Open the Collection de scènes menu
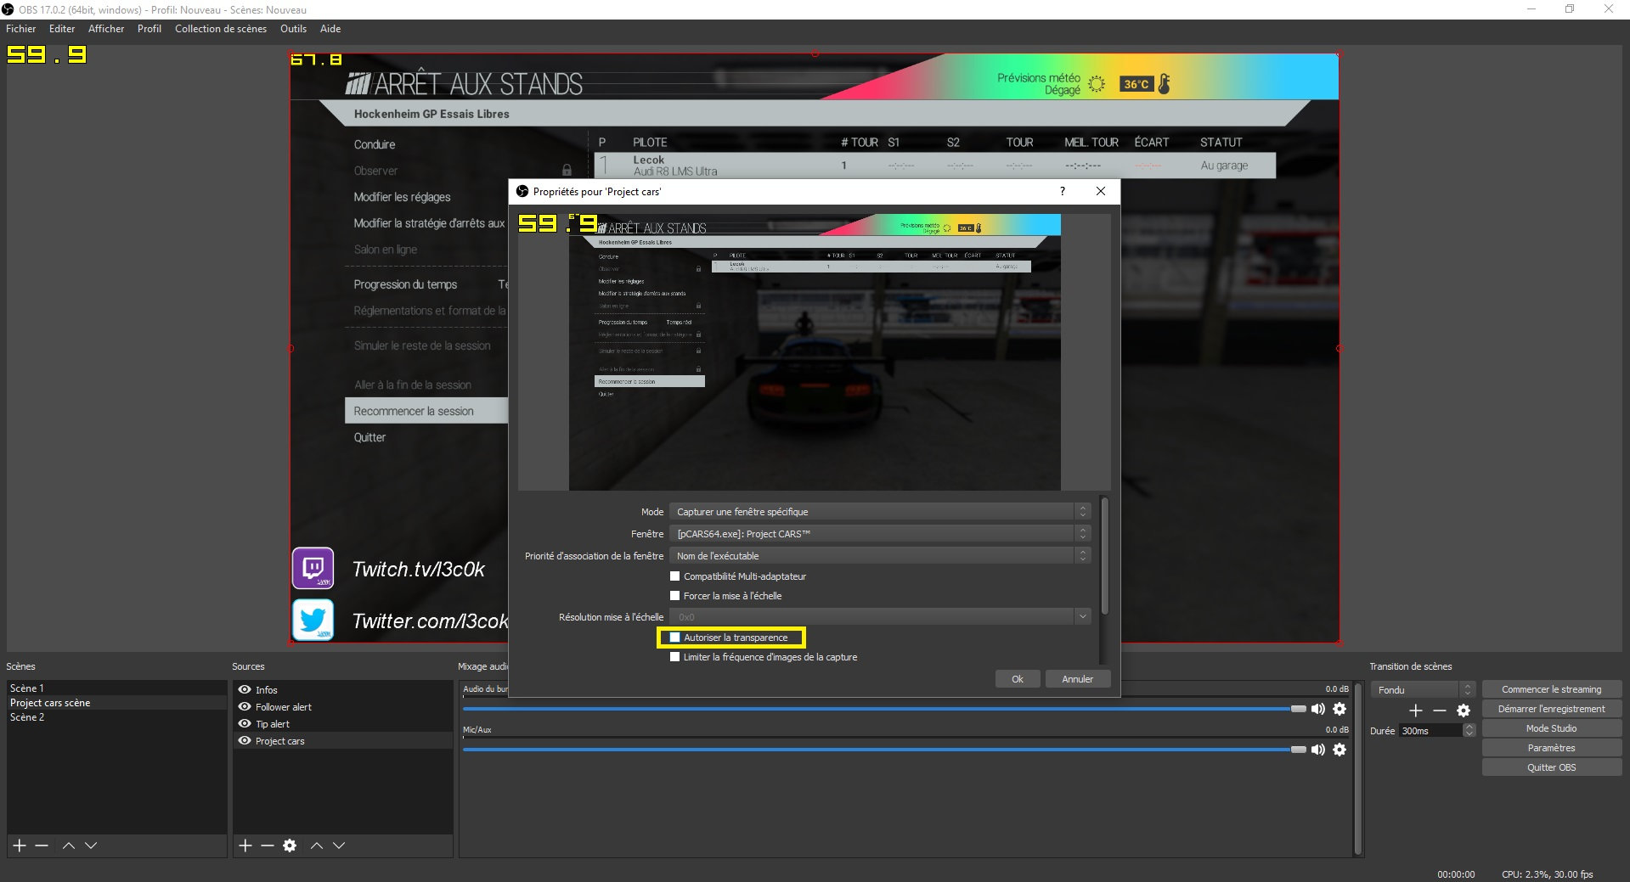Viewport: 1630px width, 882px height. click(221, 29)
